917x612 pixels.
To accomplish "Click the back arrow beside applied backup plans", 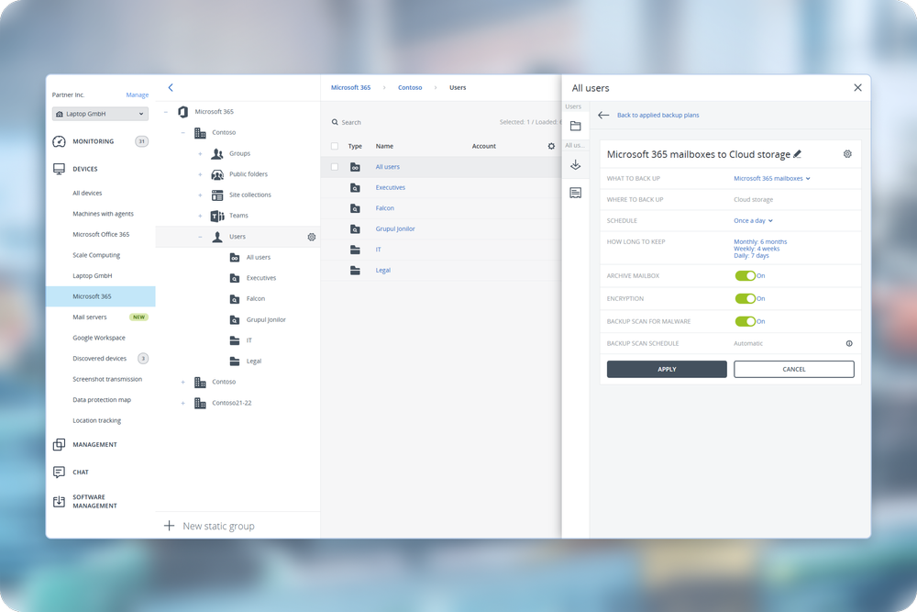I will coord(603,116).
